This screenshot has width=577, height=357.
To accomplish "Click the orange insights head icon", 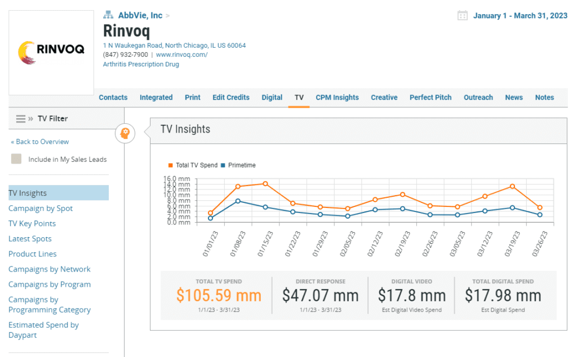I will (125, 133).
